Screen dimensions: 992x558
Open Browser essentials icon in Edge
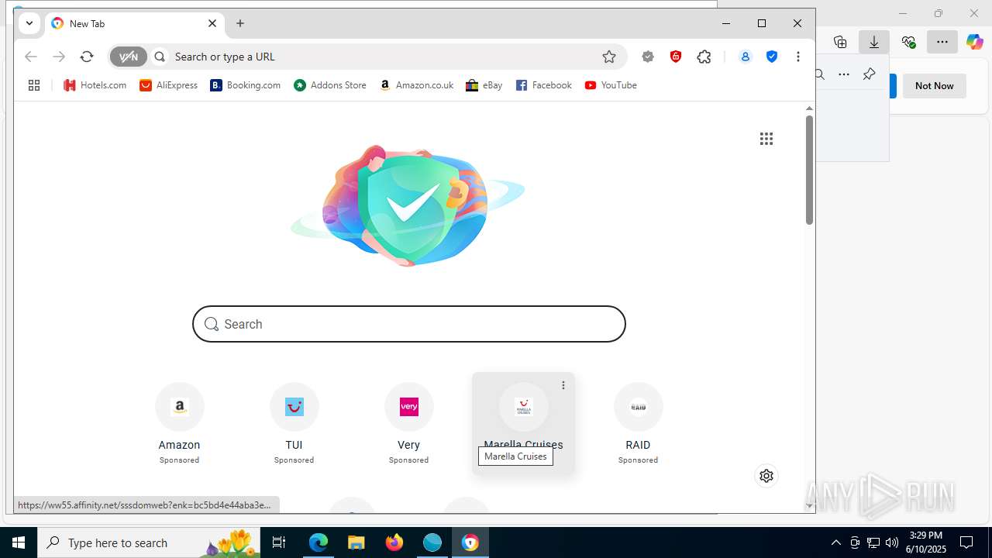[908, 42]
